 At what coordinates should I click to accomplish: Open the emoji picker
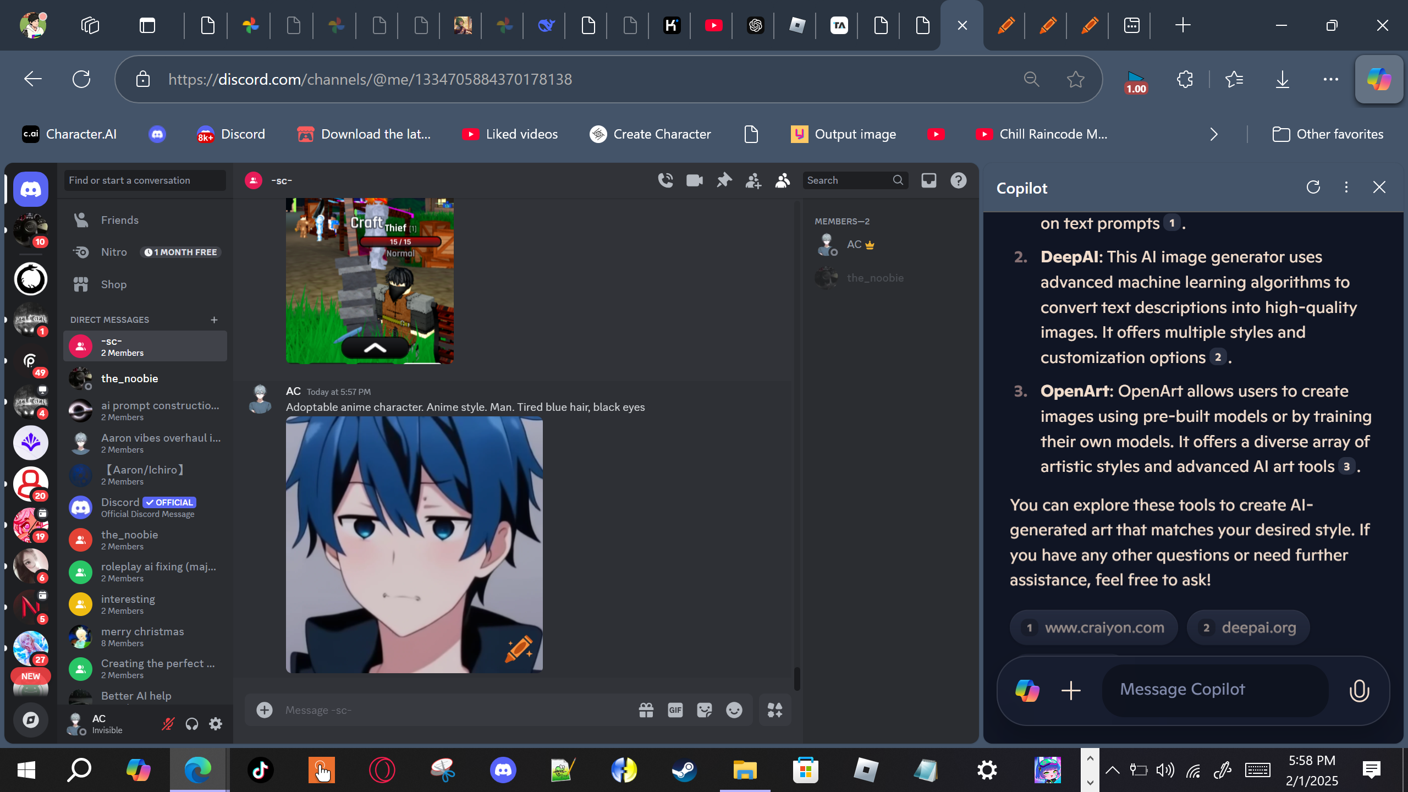pyautogui.click(x=734, y=710)
